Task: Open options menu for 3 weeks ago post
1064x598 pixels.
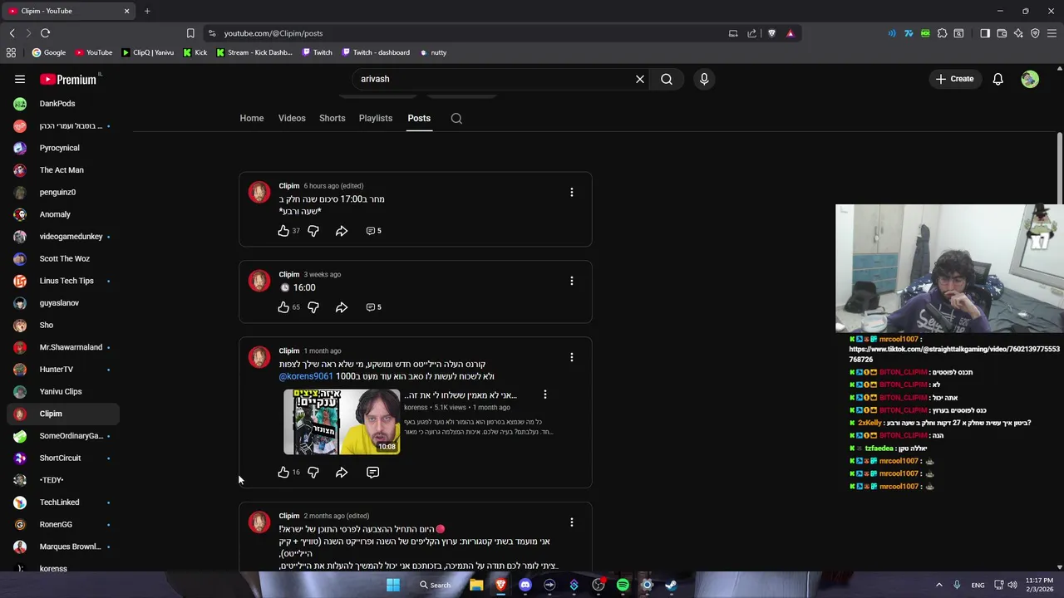Action: pos(571,281)
